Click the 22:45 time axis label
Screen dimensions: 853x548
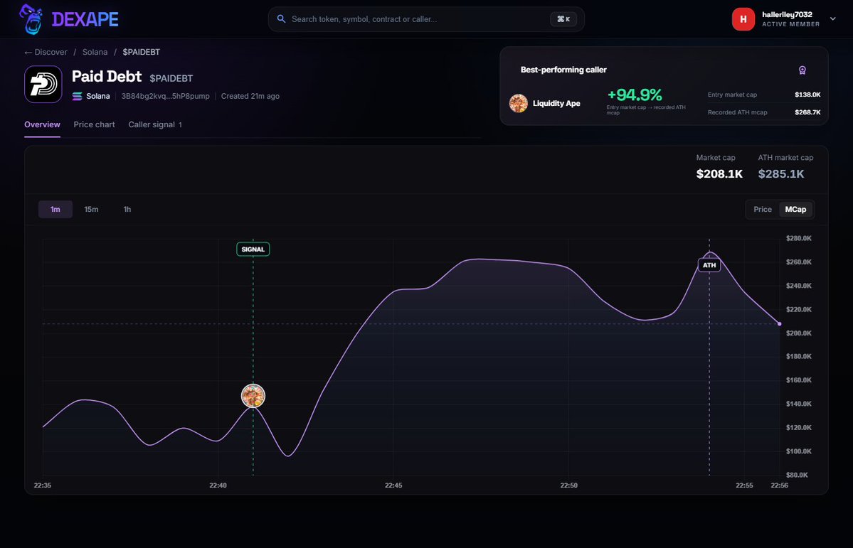tap(393, 485)
